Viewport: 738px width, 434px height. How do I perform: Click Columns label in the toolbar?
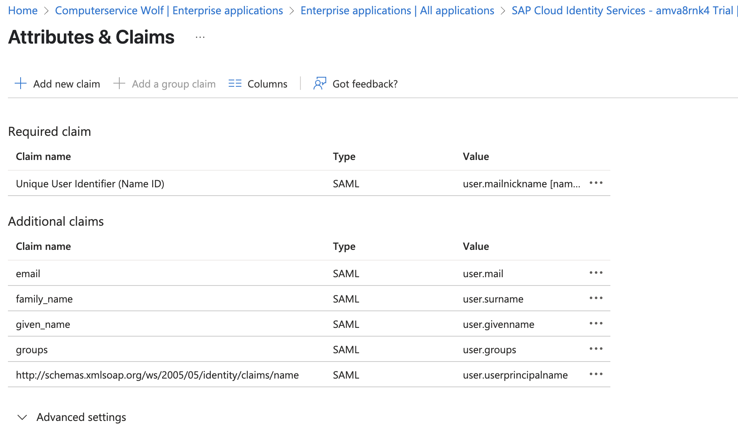click(268, 84)
